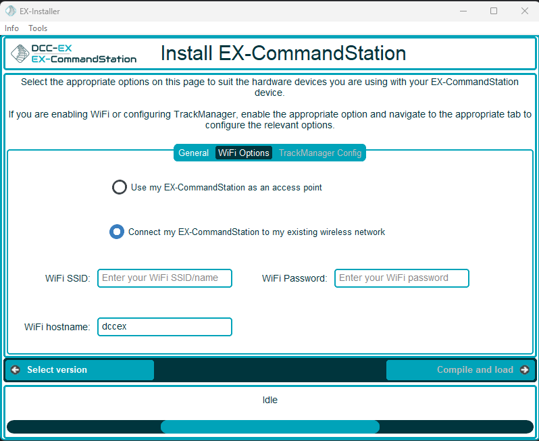The image size is (539, 441).
Task: Select the WiFi Options tab
Action: [244, 153]
